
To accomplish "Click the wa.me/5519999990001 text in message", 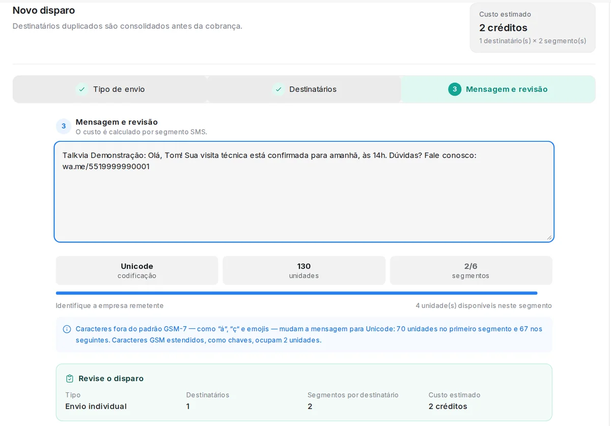I will (106, 166).
